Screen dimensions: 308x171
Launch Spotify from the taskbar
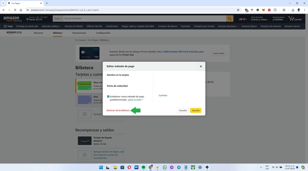click(x=143, y=167)
